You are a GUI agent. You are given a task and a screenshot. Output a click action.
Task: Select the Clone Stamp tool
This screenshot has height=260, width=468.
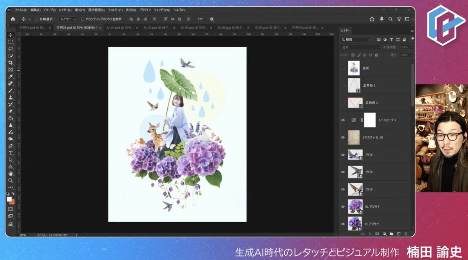[11, 97]
